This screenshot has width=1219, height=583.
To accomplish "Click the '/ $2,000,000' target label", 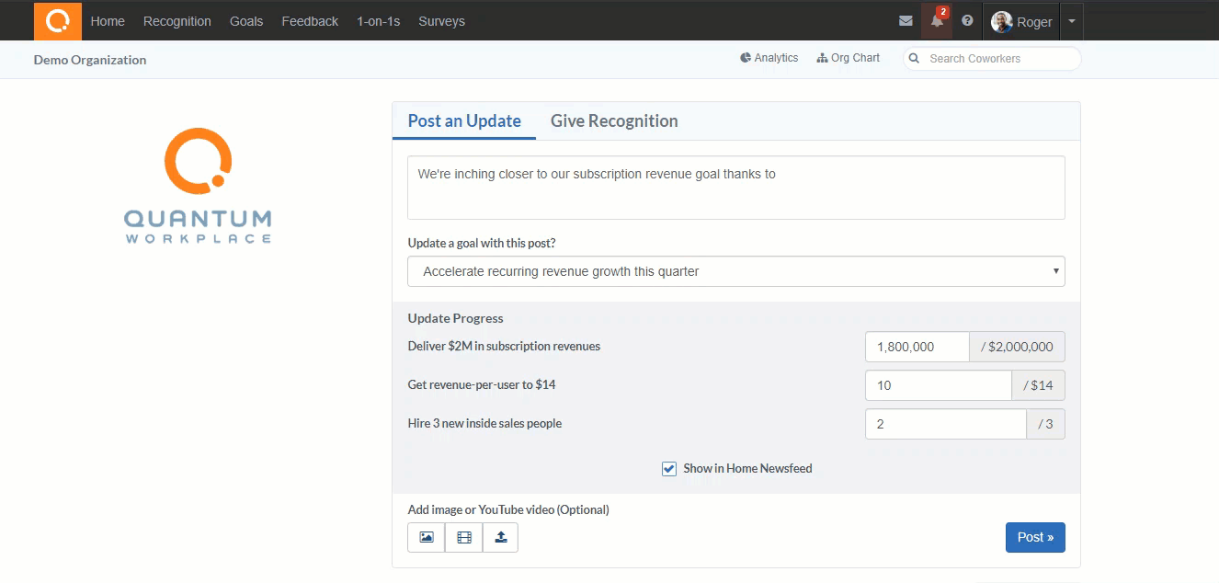I will coord(1017,347).
